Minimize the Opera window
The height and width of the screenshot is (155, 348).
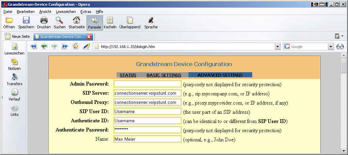pyautogui.click(x=332, y=4)
